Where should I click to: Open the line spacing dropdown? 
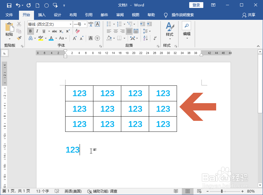point(146,31)
